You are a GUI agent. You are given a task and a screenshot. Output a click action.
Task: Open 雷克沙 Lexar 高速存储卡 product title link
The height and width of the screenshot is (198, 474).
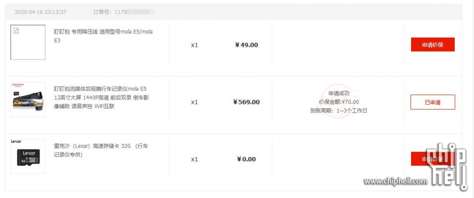[101, 150]
